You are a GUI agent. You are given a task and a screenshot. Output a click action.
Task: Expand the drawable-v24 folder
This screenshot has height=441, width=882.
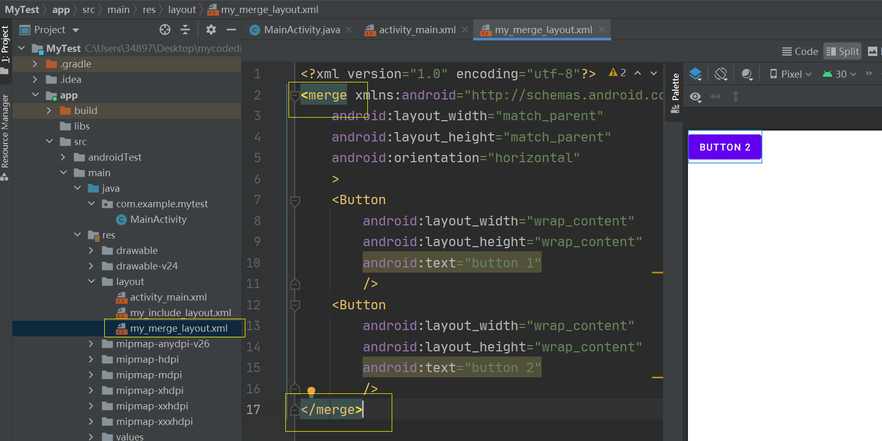point(91,266)
